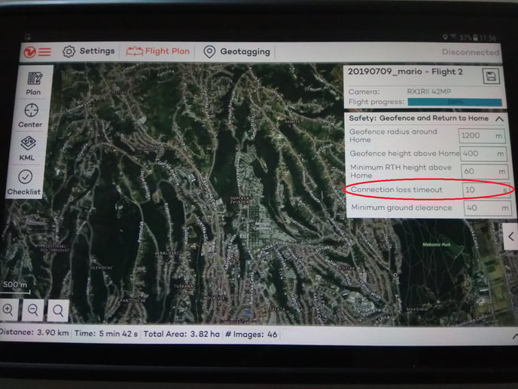
Task: Edit Geofence height above Home value
Action: [x=484, y=154]
